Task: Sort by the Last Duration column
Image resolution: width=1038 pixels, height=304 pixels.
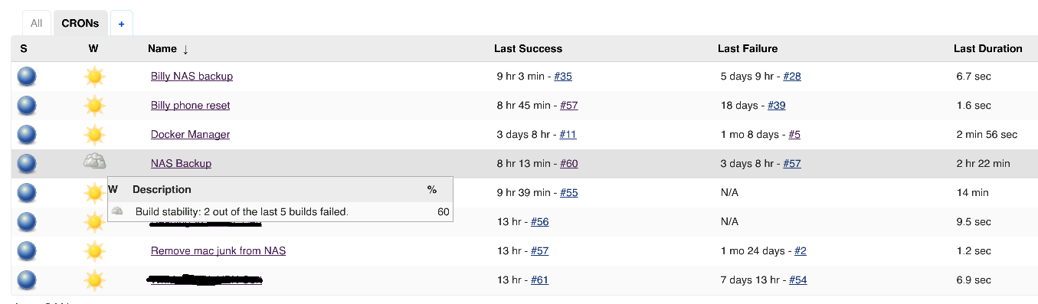Action: pyautogui.click(x=987, y=48)
